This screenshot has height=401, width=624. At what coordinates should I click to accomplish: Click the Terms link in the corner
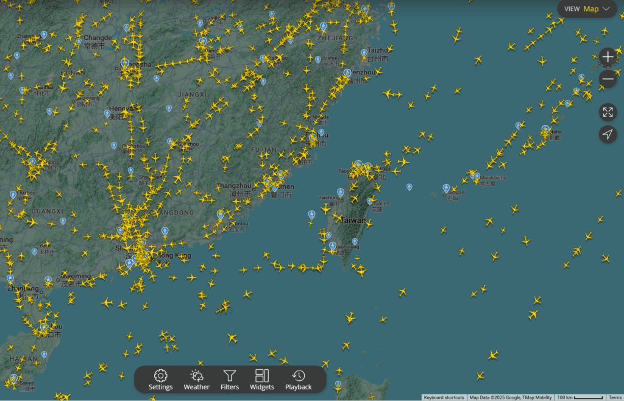pos(615,397)
